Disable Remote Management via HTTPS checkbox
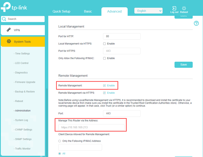 point(104,93)
